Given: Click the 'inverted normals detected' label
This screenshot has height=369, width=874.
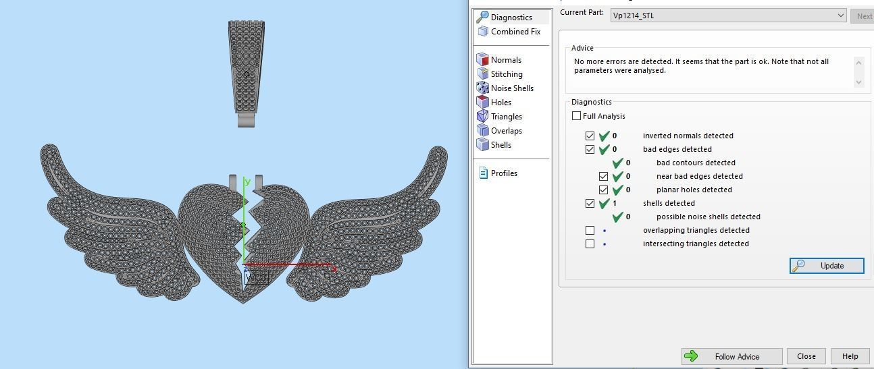Looking at the screenshot, I should pyautogui.click(x=688, y=136).
